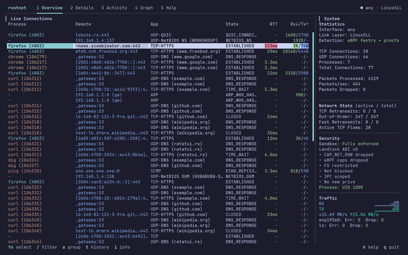The width and height of the screenshot is (408, 255).
Task: Select the lobste.rs:443 QUIC connection row
Action: point(158,35)
